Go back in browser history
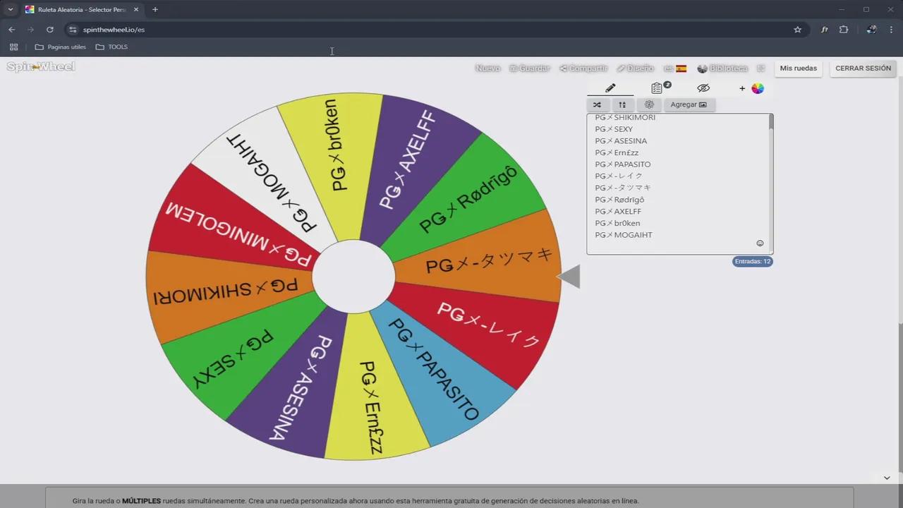903x508 pixels. pyautogui.click(x=11, y=30)
